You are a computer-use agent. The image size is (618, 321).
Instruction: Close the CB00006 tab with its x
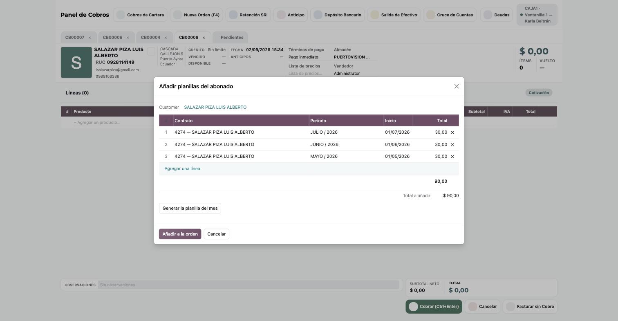click(128, 38)
